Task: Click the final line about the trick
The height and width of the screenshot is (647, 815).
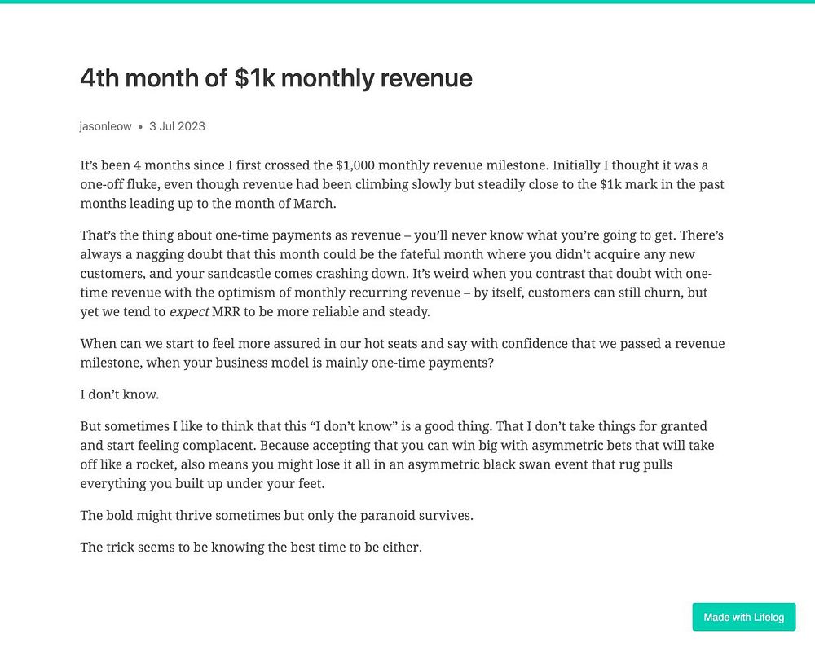Action: [251, 548]
